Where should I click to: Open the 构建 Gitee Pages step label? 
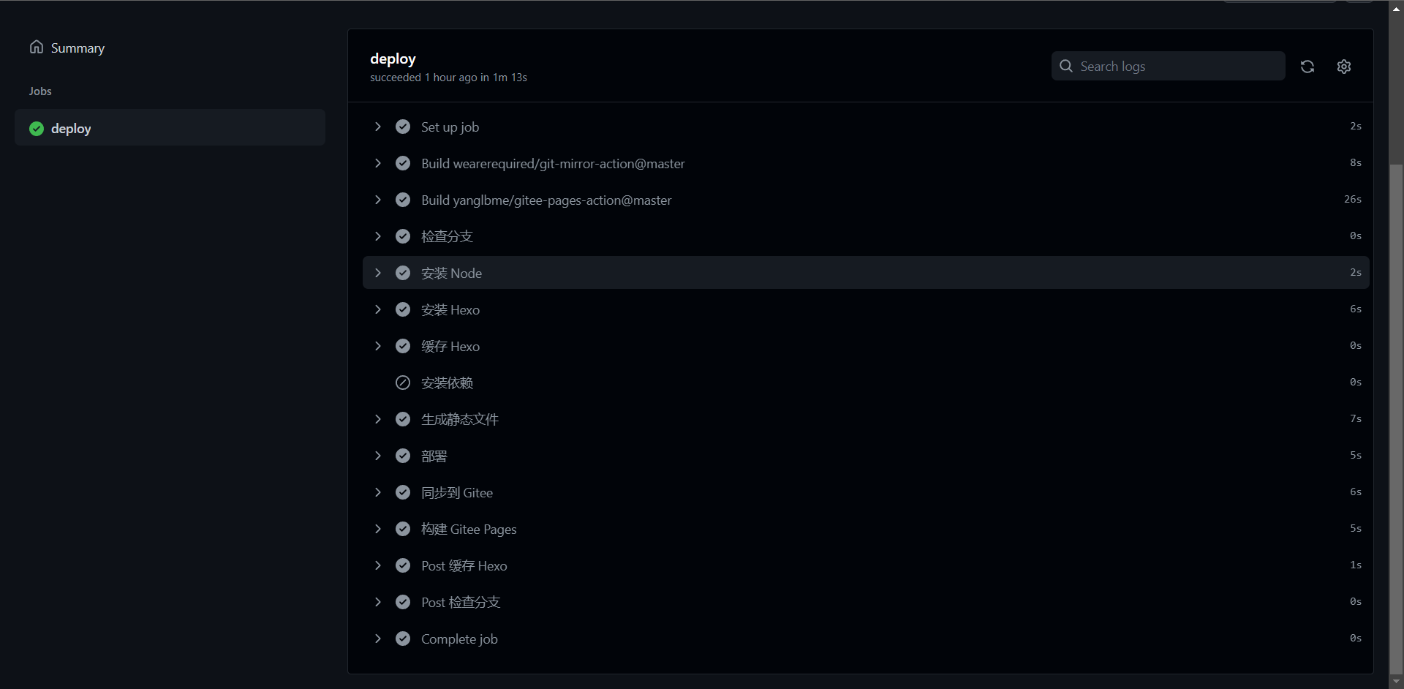pyautogui.click(x=469, y=529)
